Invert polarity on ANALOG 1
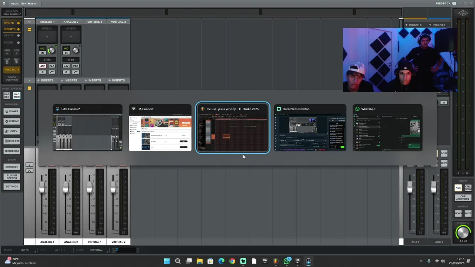Viewport: 475px width, 267px height. point(42,72)
